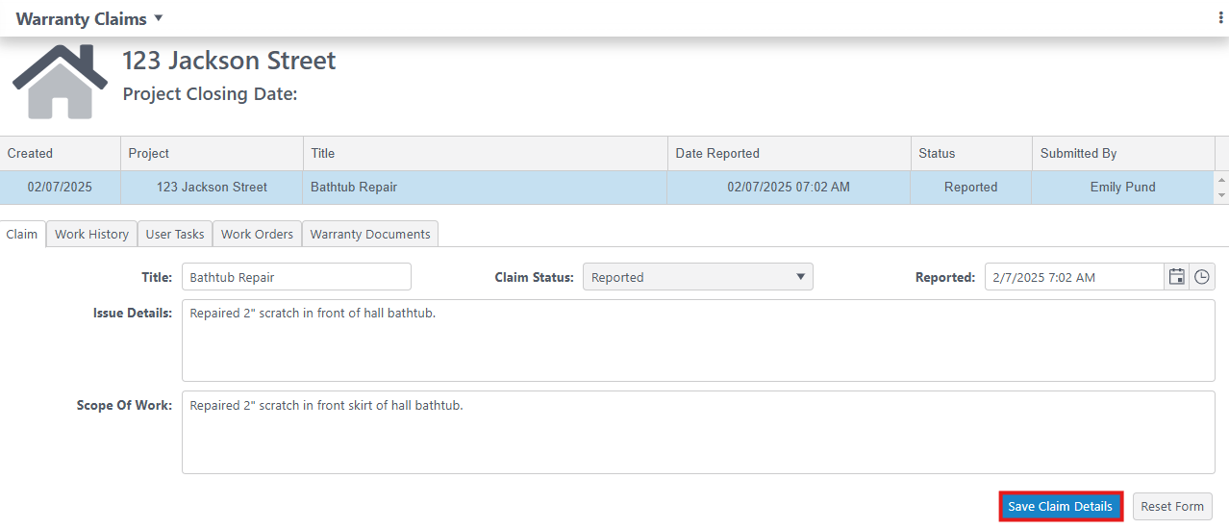Image resolution: width=1229 pixels, height=529 pixels.
Task: Click the 123 Jackson Street heading
Action: point(229,61)
